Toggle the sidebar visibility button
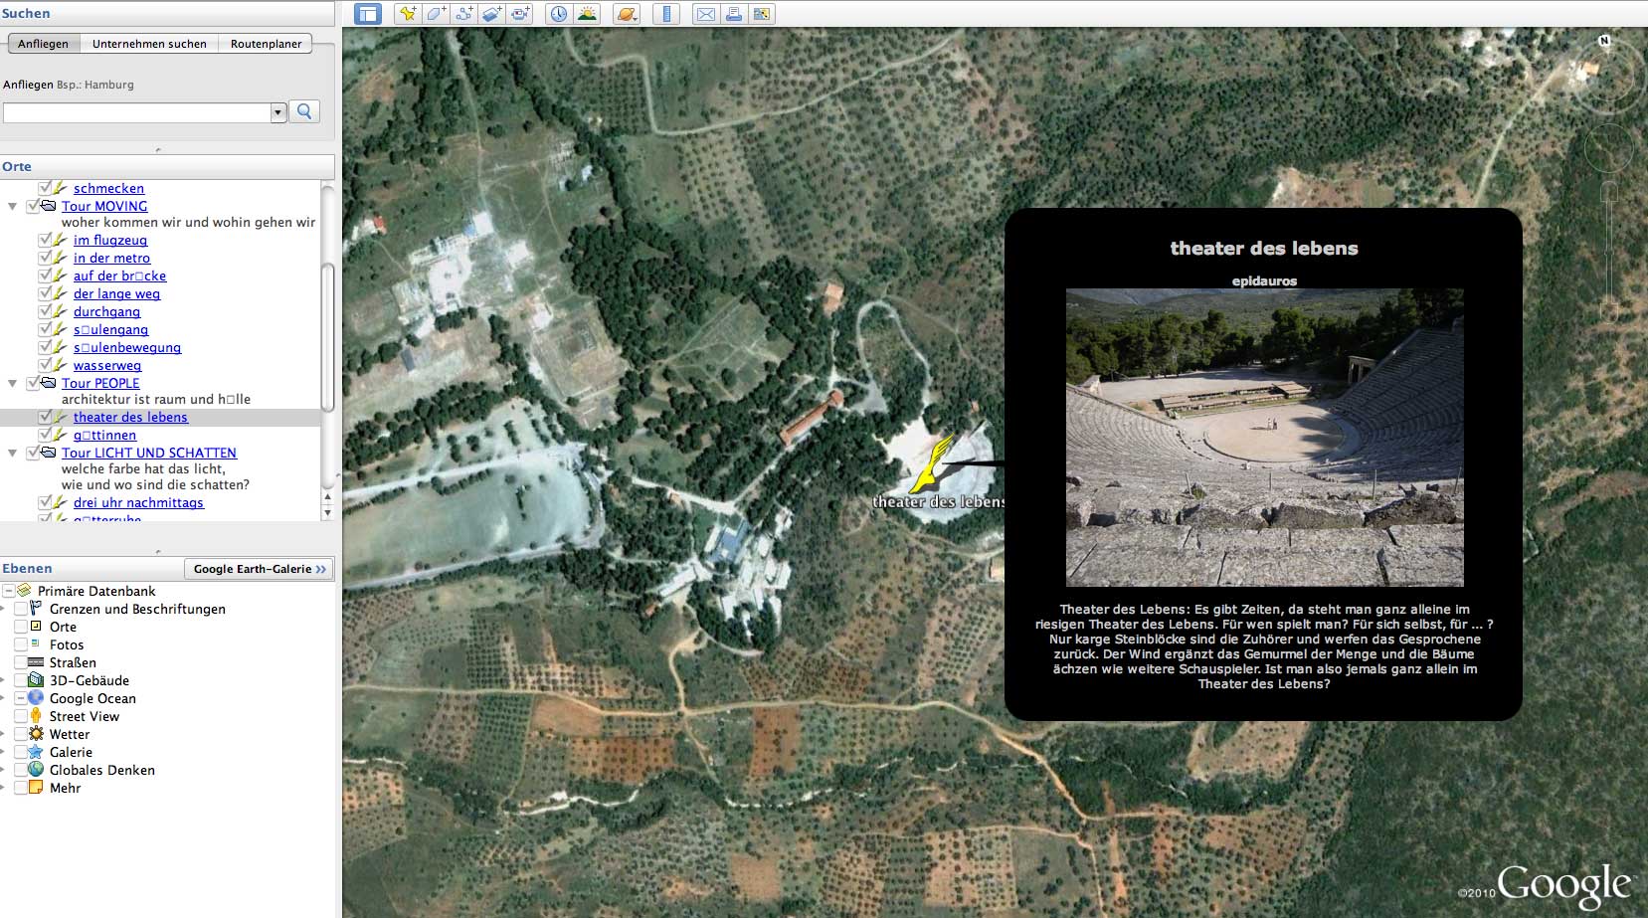The width and height of the screenshot is (1648, 918). tap(368, 14)
